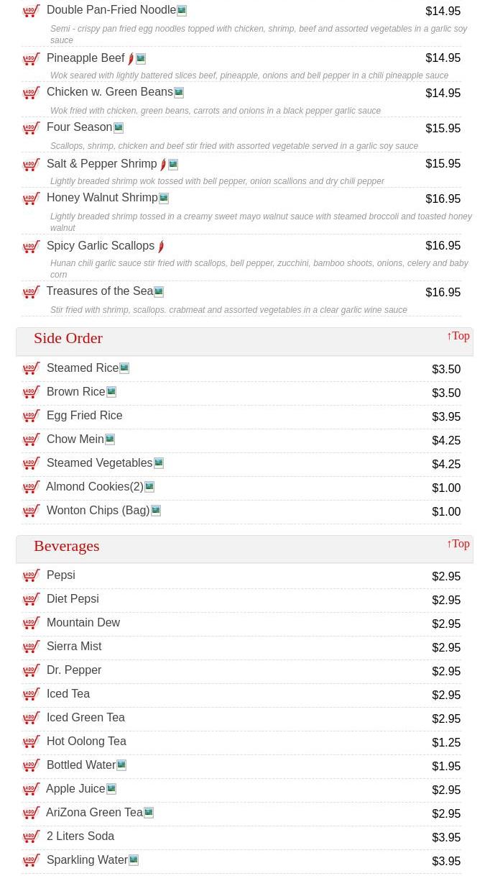Screen dimensions: 495x876
Task: Show photo for Treasures of the Sea
Action: [x=159, y=292]
